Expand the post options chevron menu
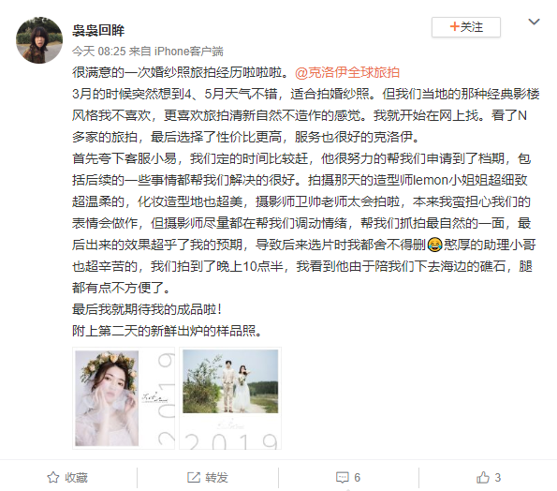 (534, 22)
